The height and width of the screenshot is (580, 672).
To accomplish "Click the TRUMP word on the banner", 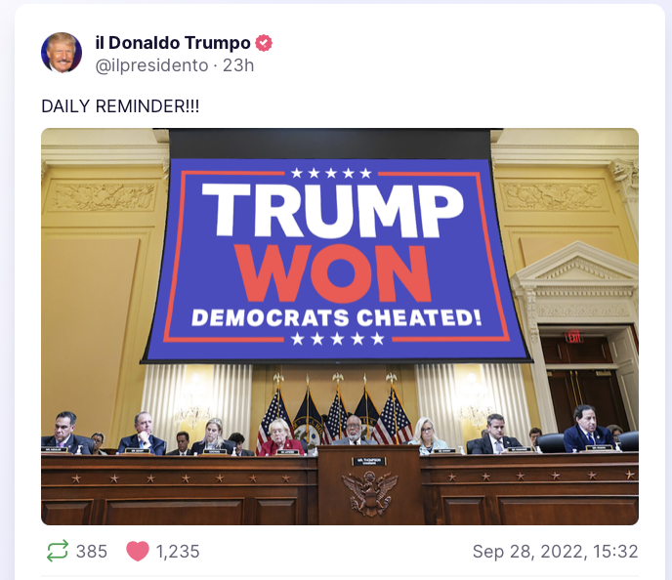I will (332, 211).
